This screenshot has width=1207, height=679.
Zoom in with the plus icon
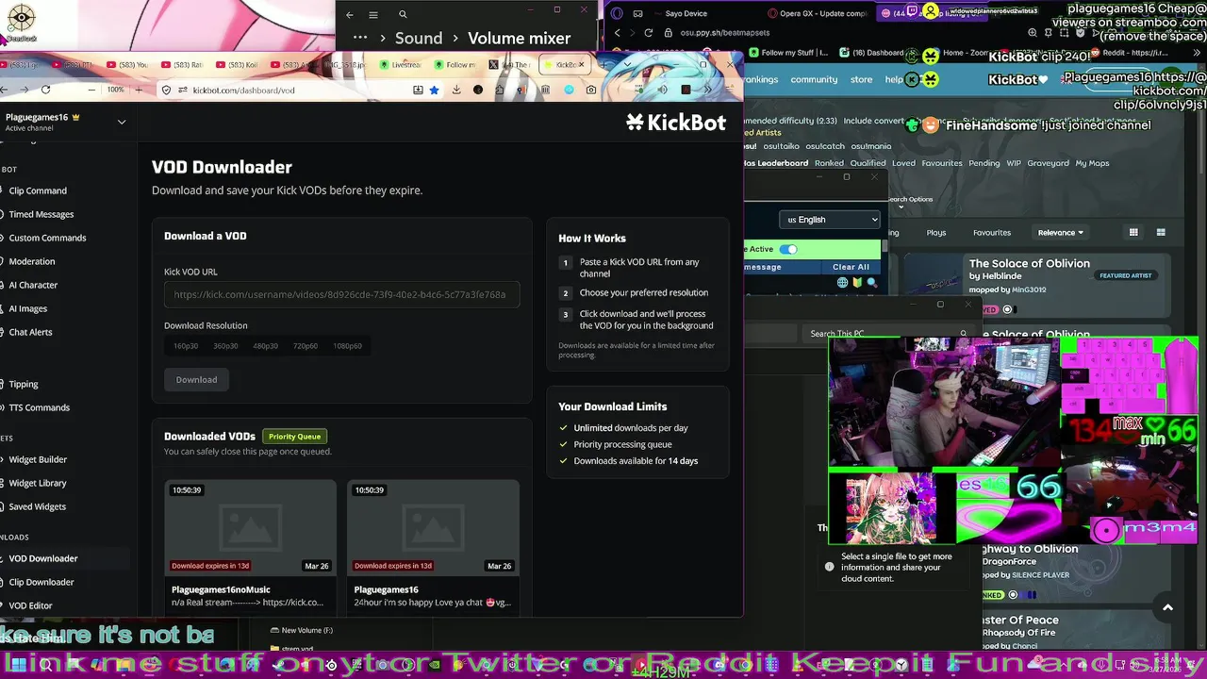click(139, 90)
